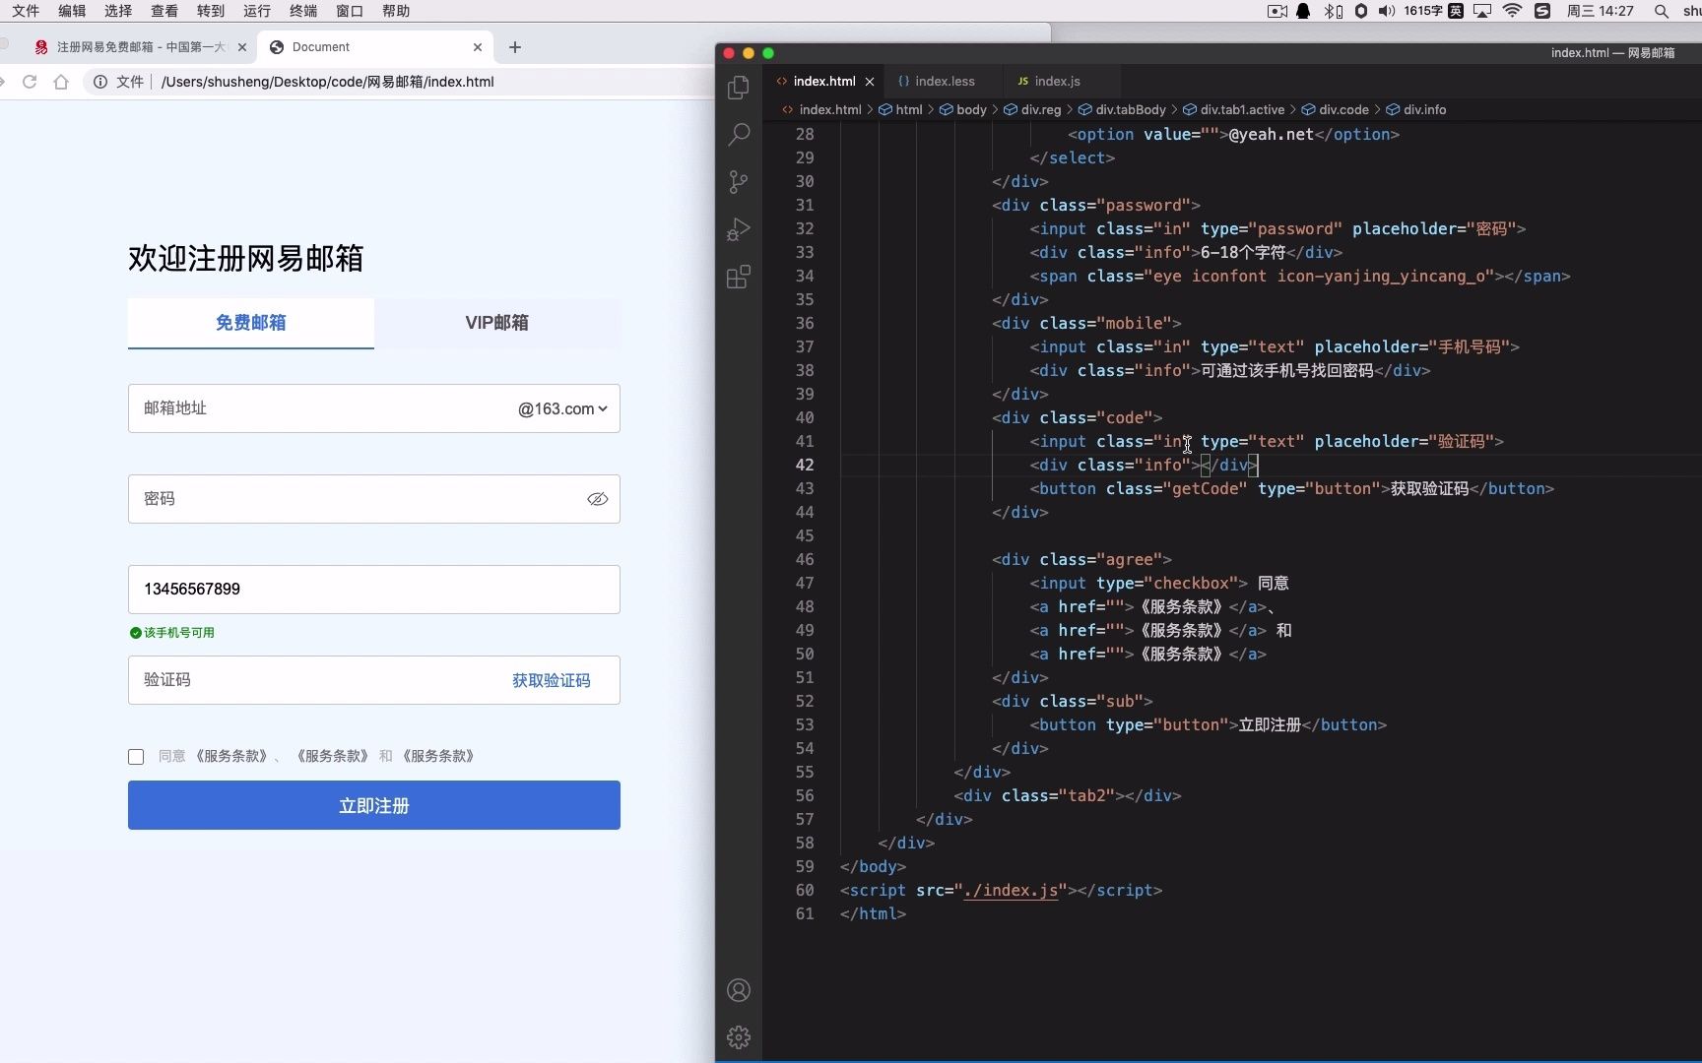1702x1063 pixels.
Task: Go to browser home page
Action: pyautogui.click(x=61, y=82)
